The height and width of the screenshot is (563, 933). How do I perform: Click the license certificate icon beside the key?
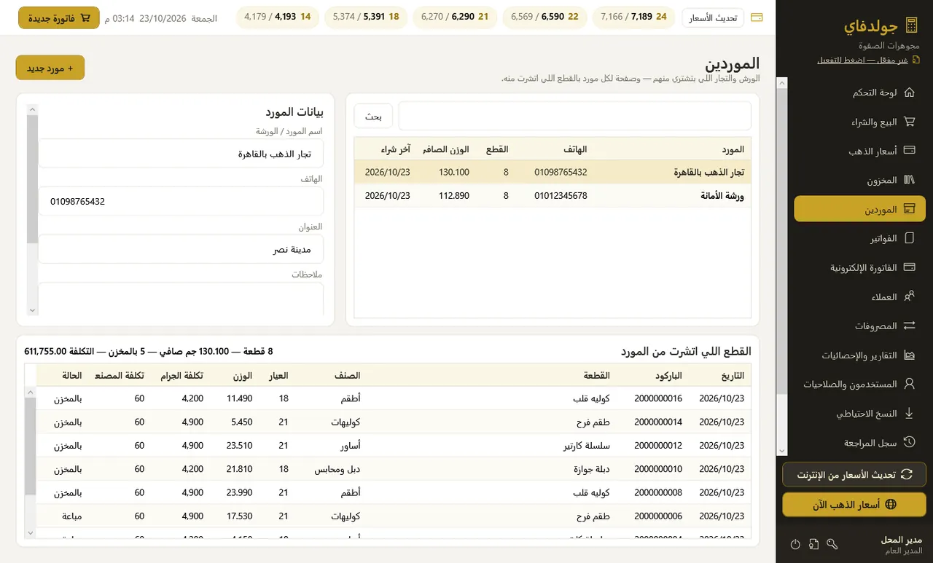click(x=813, y=544)
